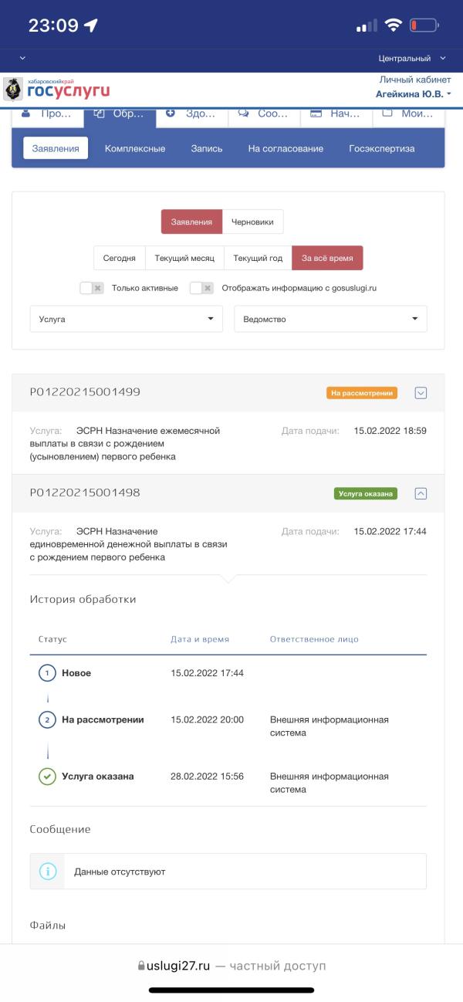Image resolution: width=463 pixels, height=1002 pixels.
Task: Switch to the Комплексные tab
Action: [135, 148]
